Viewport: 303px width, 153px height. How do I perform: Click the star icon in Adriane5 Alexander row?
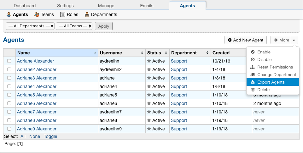point(149,95)
